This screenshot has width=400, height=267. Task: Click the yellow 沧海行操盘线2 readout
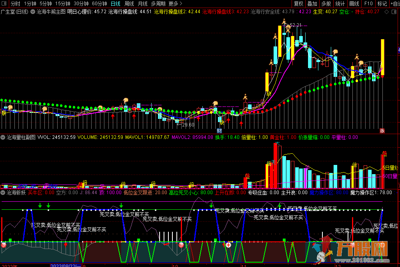pos(177,12)
